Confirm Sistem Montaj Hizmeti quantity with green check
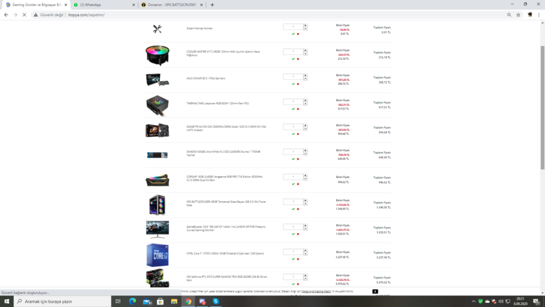Image resolution: width=545 pixels, height=307 pixels. [293, 34]
